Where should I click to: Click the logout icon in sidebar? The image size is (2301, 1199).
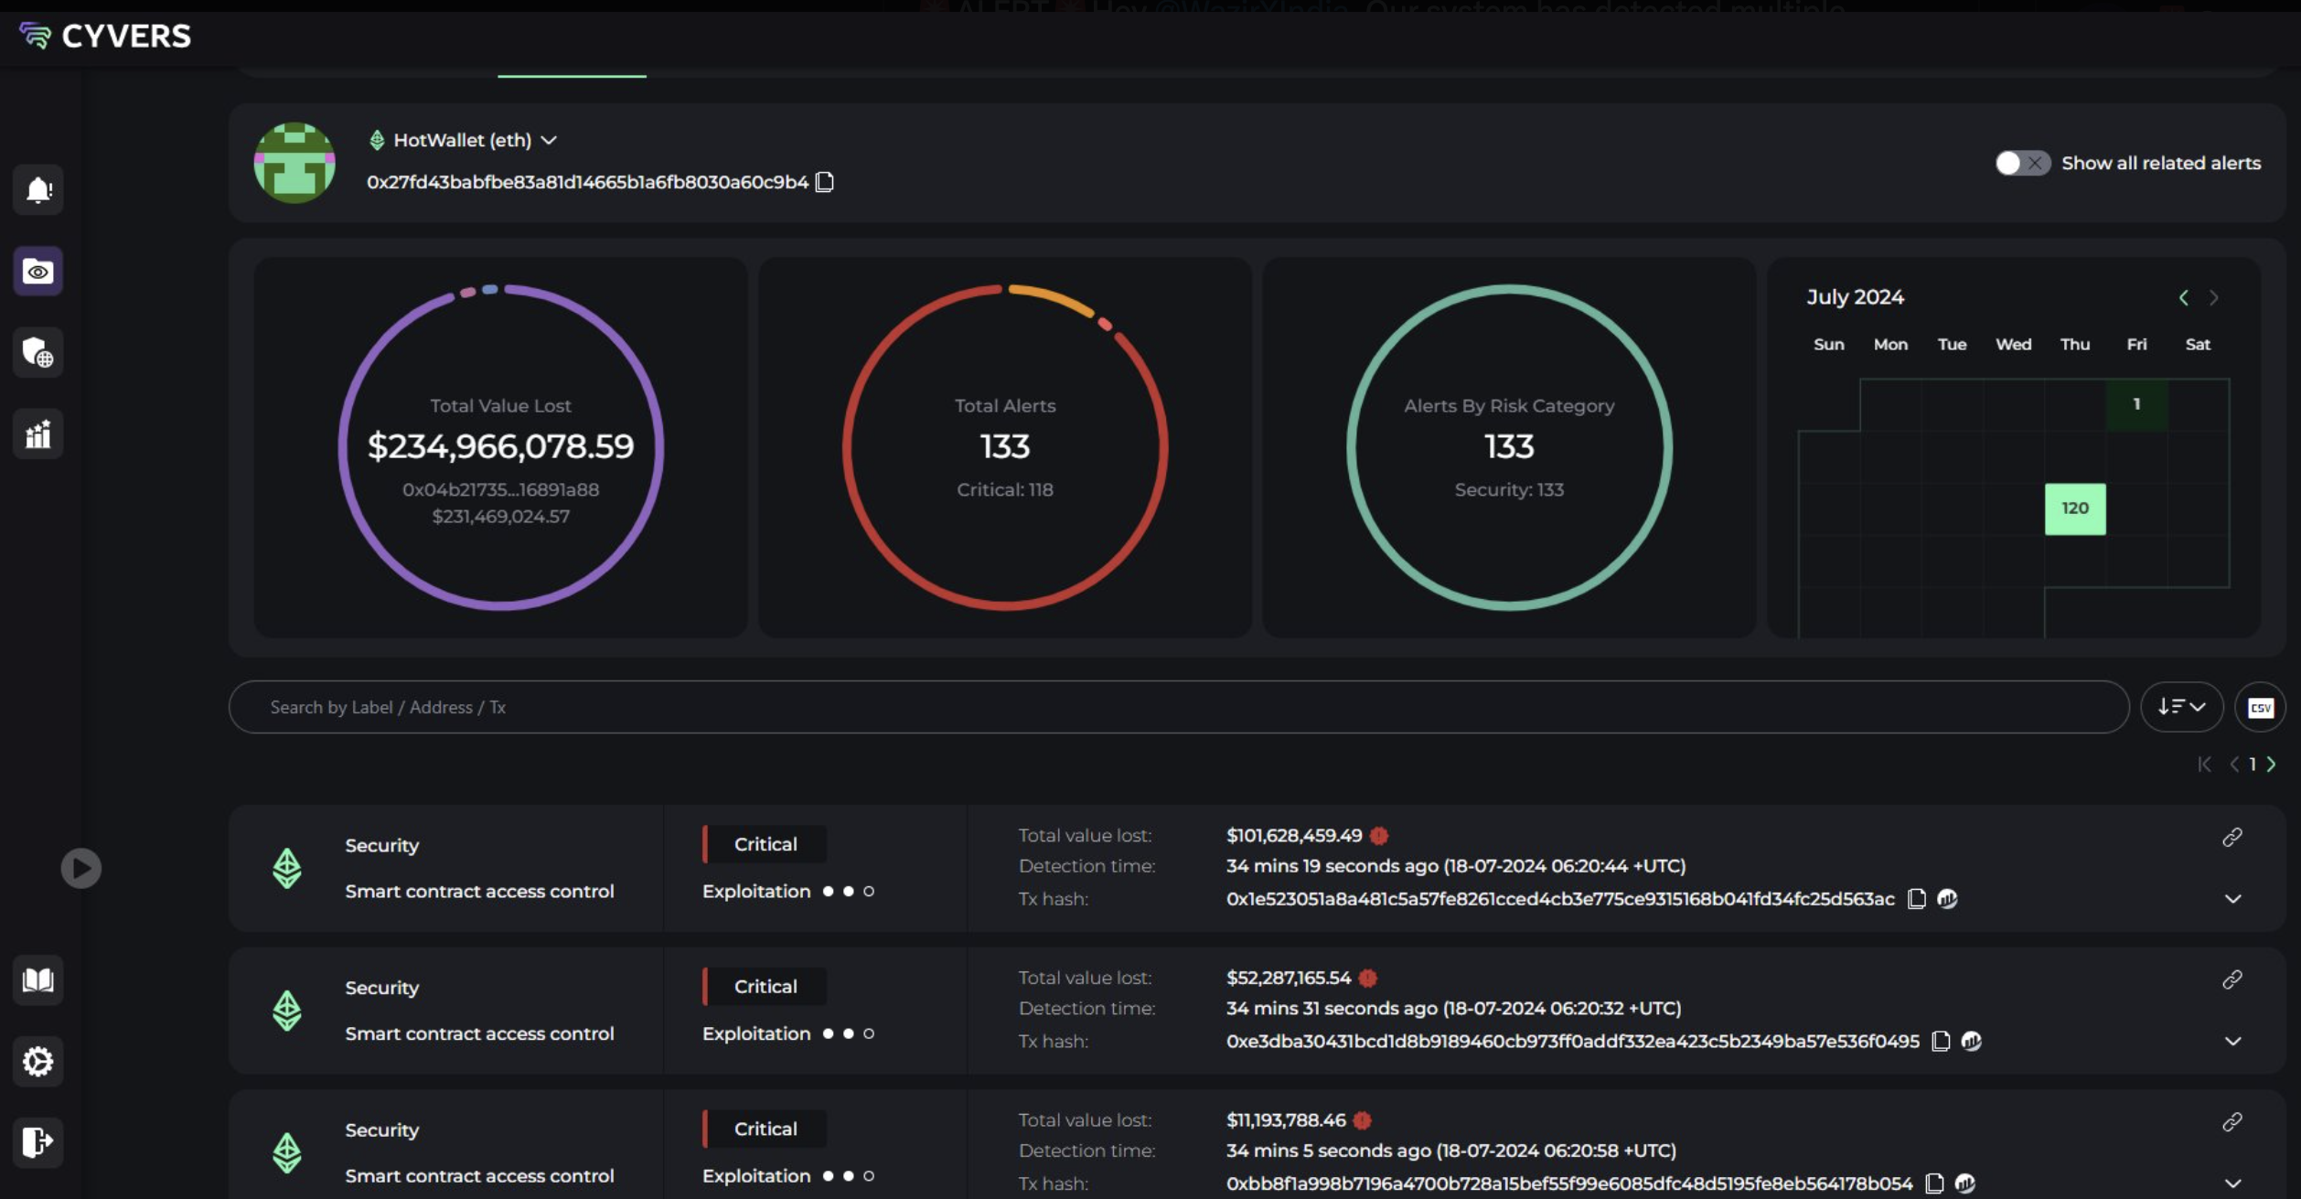[x=37, y=1142]
